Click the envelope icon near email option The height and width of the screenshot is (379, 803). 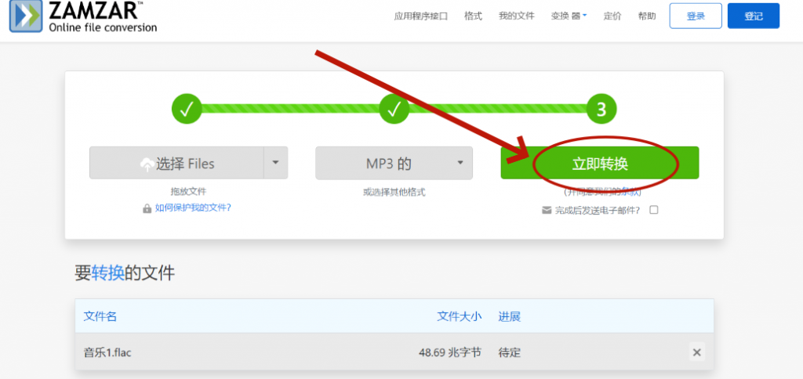pos(547,210)
